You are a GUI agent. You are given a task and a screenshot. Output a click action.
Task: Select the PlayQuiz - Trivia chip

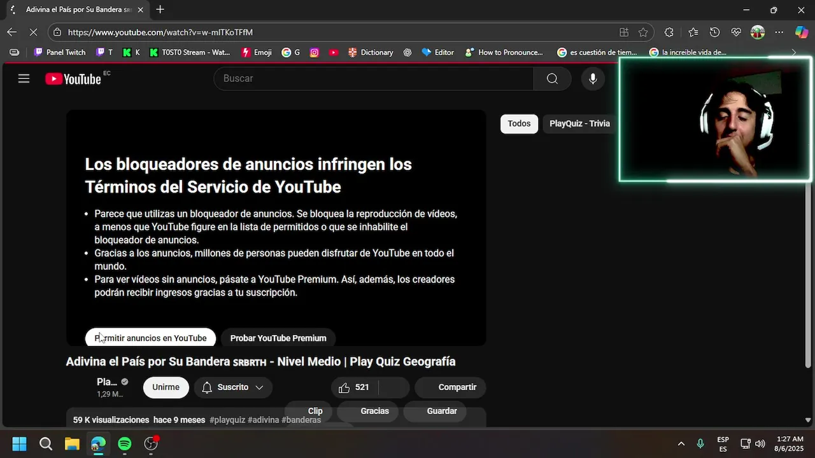click(579, 123)
